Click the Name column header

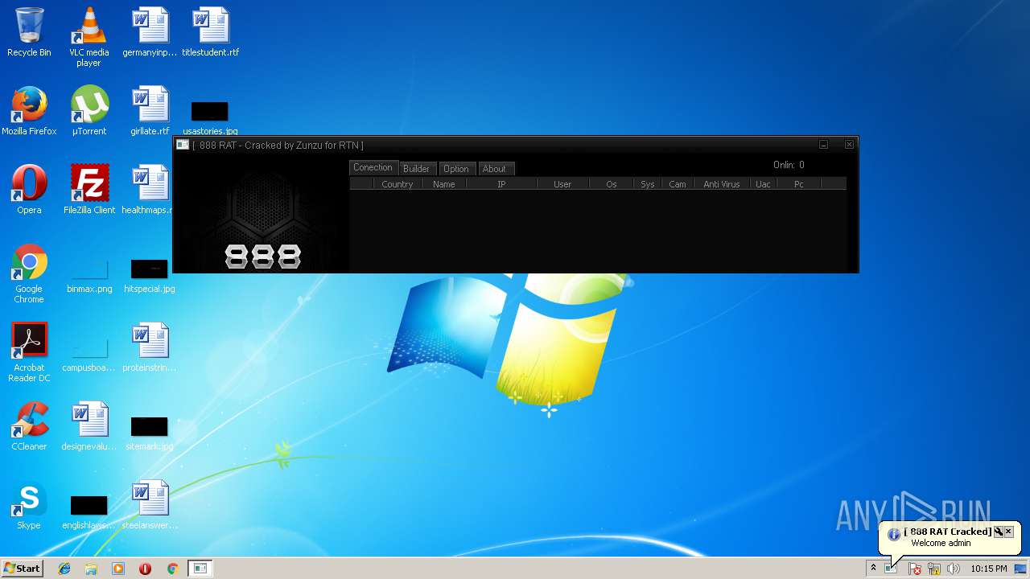tap(443, 184)
